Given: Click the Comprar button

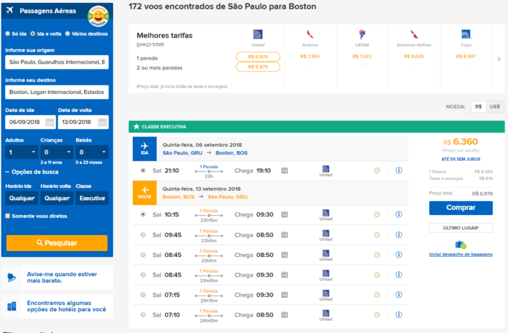Looking at the screenshot, I should [x=460, y=208].
